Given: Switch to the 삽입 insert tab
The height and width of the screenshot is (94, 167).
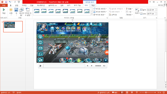Looking at the screenshot, I should tap(17, 5).
